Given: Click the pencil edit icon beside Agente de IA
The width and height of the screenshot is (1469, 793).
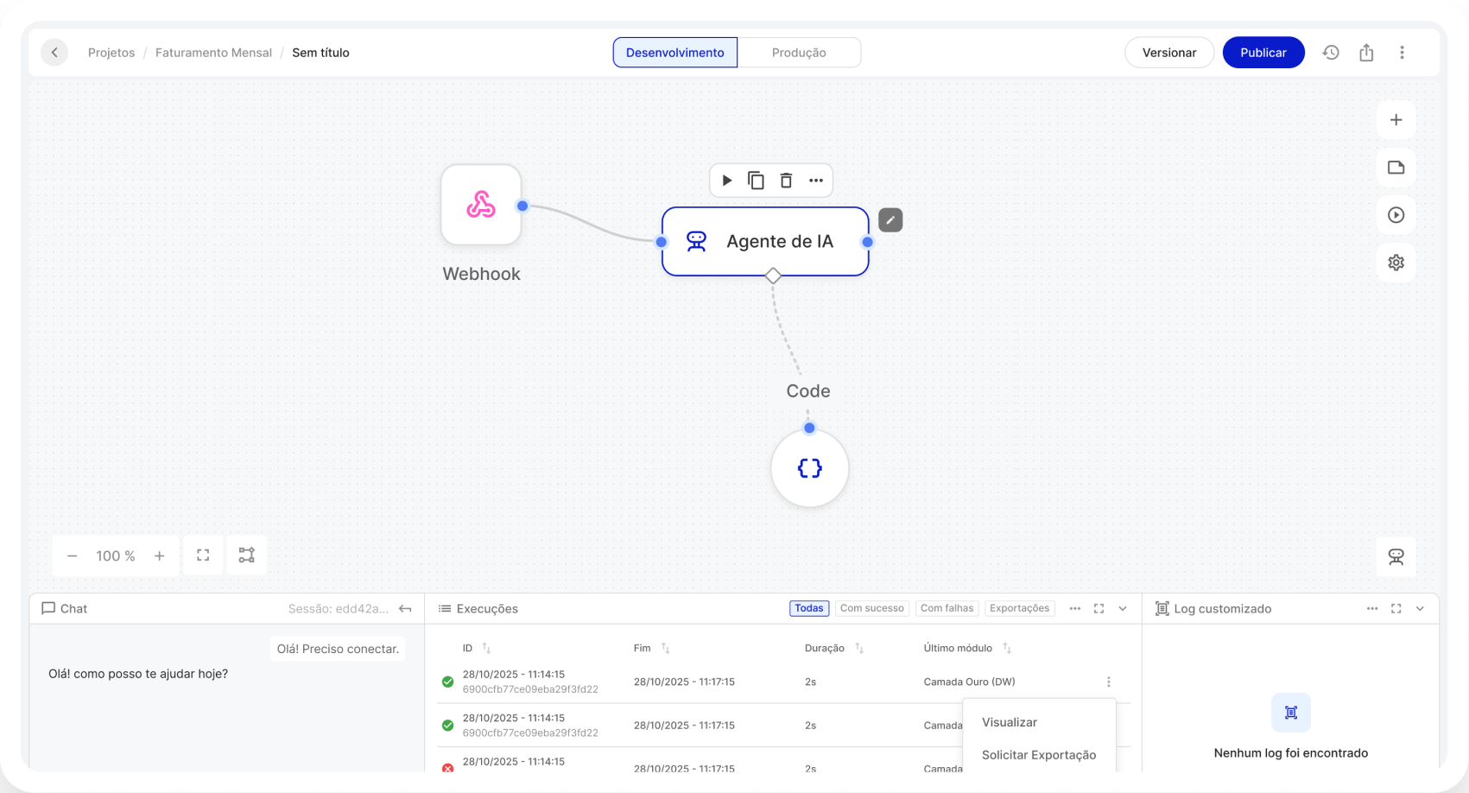Looking at the screenshot, I should coord(890,220).
